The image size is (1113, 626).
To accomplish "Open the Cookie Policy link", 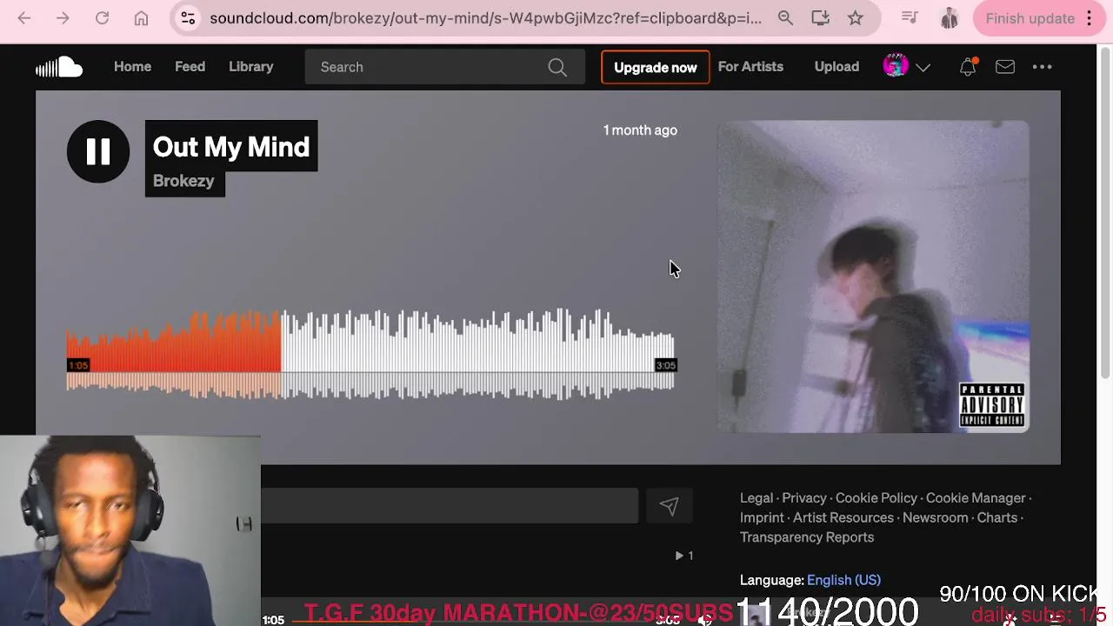I will click(876, 498).
